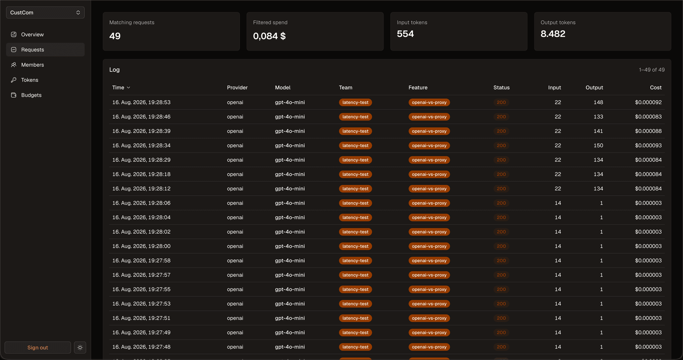Click the Budgets wallet icon
The height and width of the screenshot is (360, 683).
pyautogui.click(x=14, y=95)
